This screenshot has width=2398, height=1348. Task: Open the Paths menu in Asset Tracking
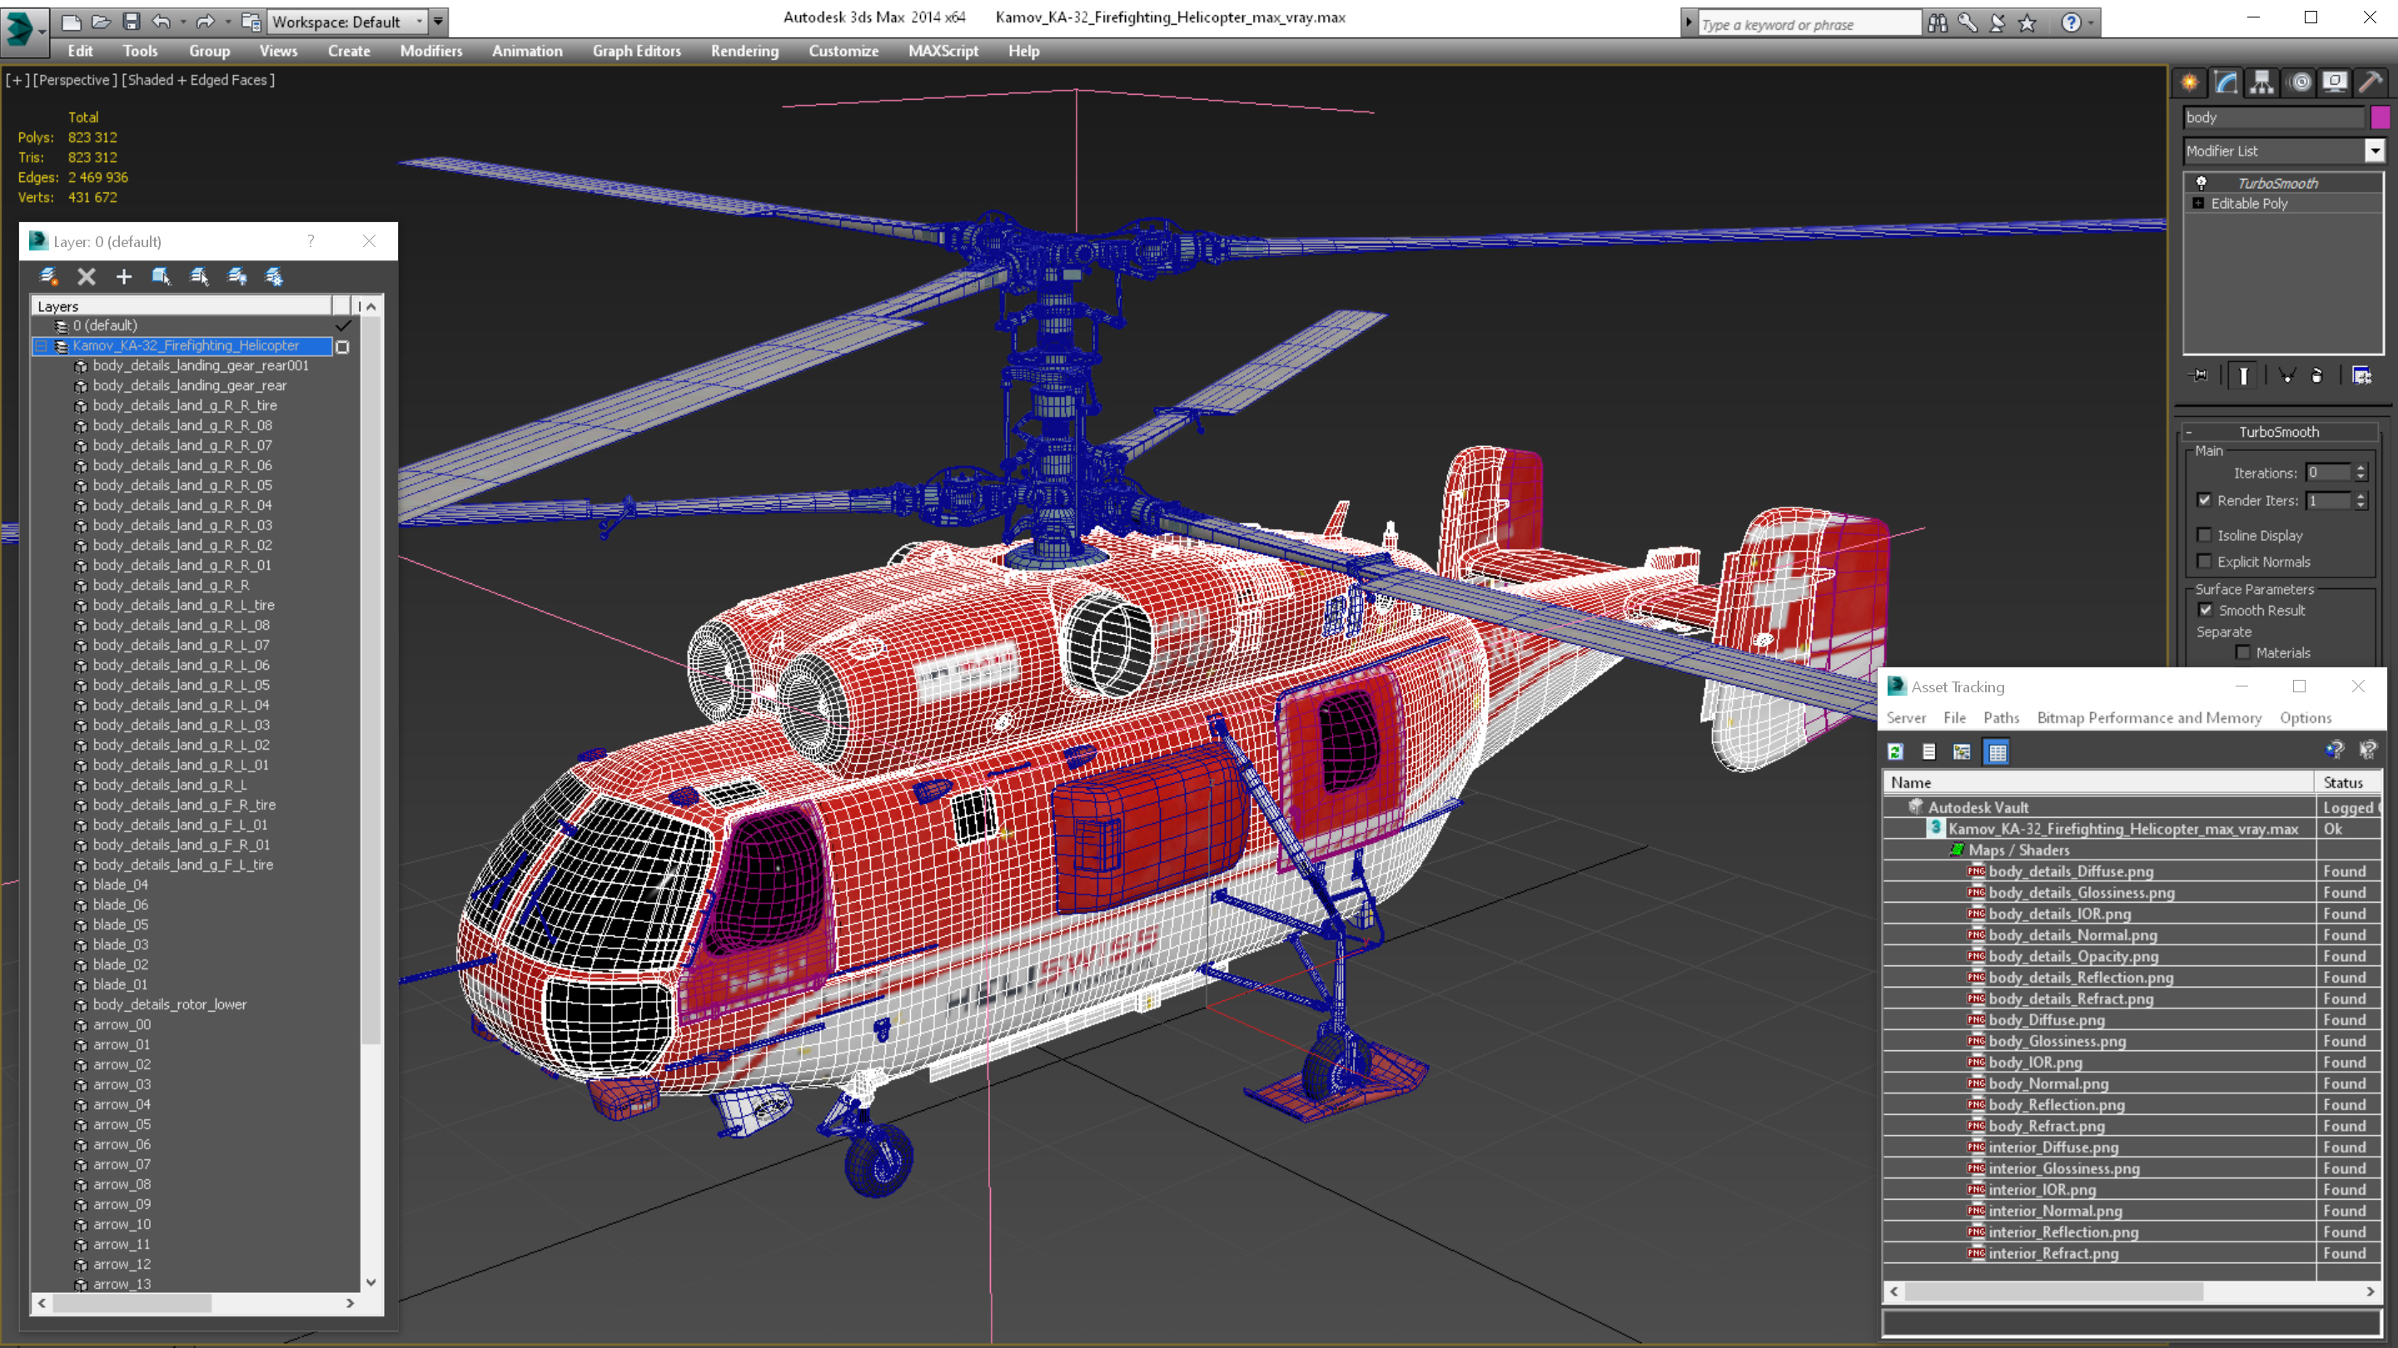point(2002,717)
